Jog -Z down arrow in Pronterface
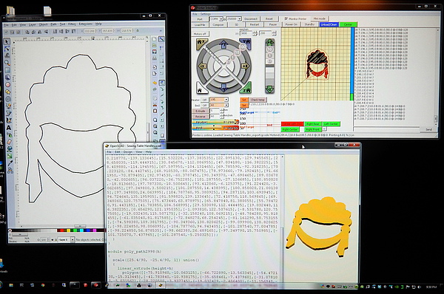This screenshot has width=444, height=294. click(x=269, y=89)
